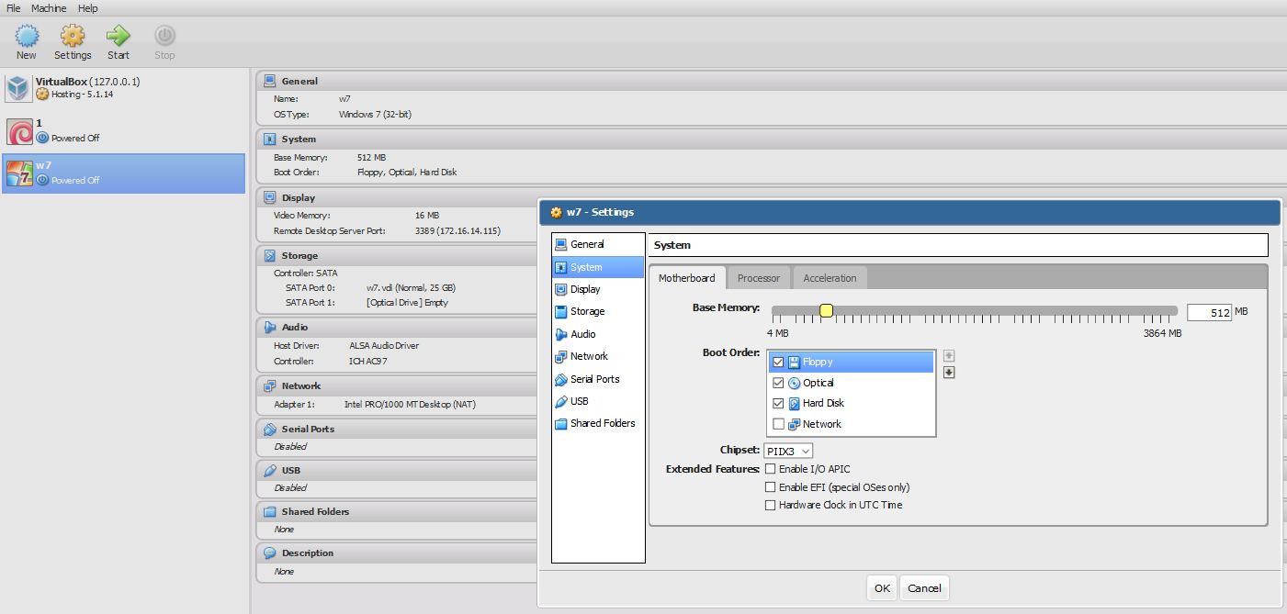Image resolution: width=1287 pixels, height=614 pixels.
Task: Select System in the settings category list
Action: click(598, 267)
